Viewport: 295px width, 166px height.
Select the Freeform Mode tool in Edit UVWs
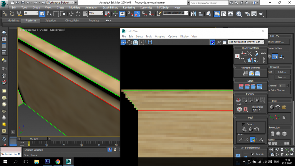click(142, 42)
